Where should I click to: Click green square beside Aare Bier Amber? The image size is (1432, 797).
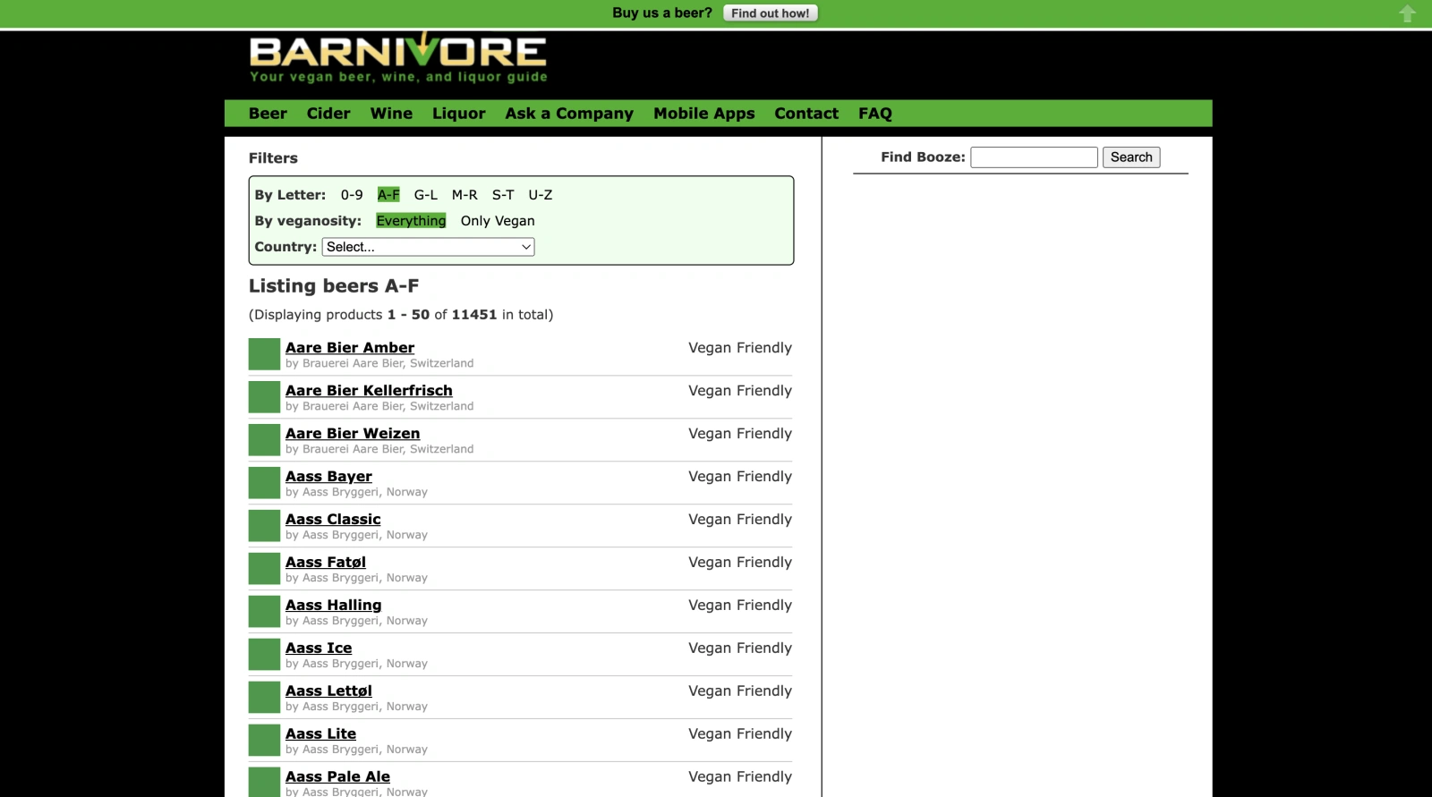click(264, 354)
